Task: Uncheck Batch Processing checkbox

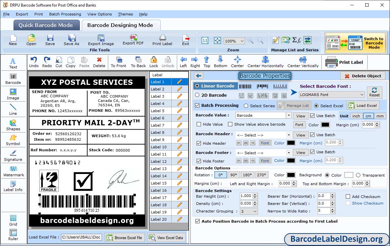Action: (197, 105)
